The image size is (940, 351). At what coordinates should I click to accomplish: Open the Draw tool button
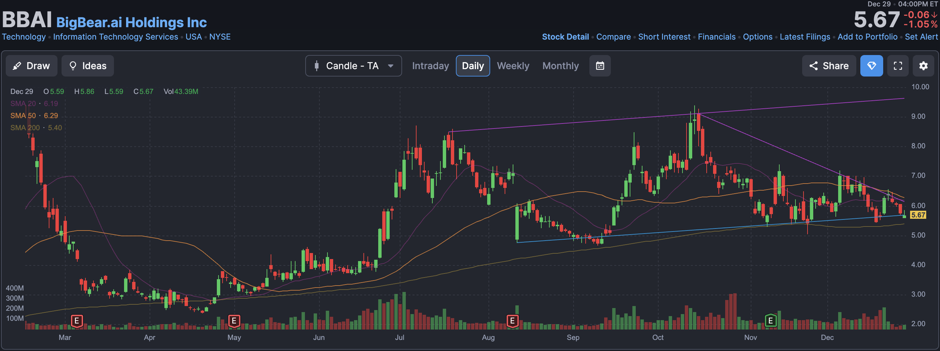31,66
